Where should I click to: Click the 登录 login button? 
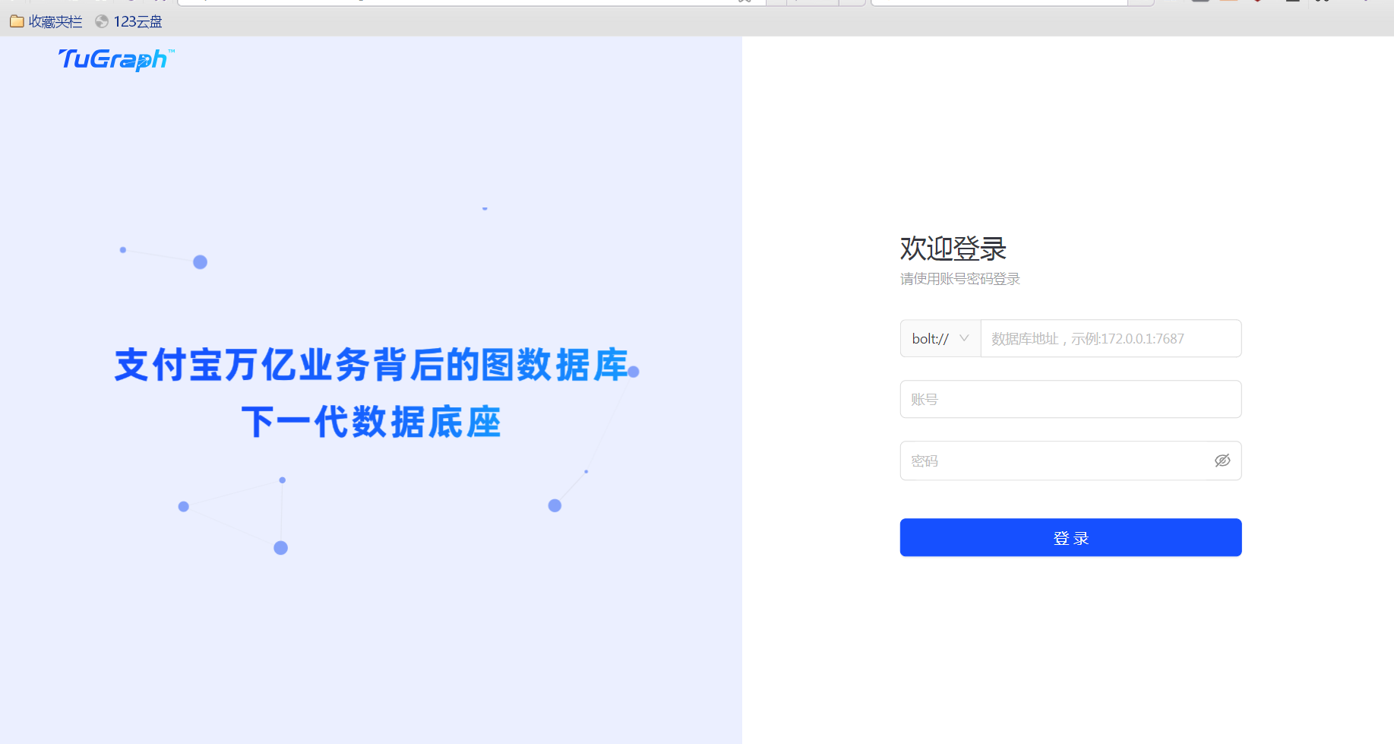click(1070, 537)
